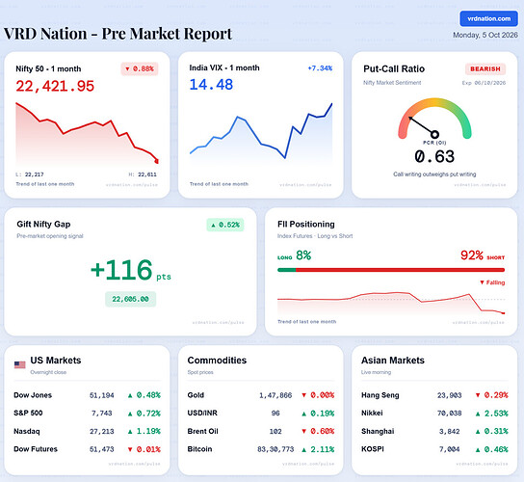Click the Shanghai up arrow icon
Image resolution: width=524 pixels, height=482 pixels.
[x=478, y=432]
